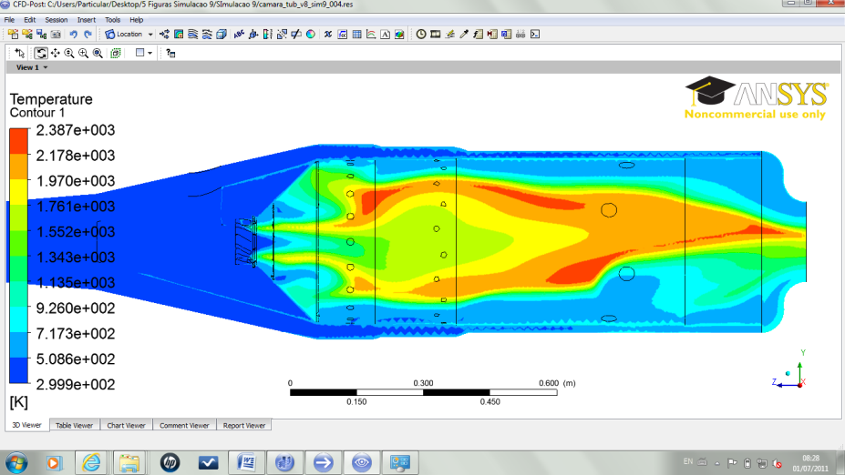This screenshot has height=475, width=845.
Task: Toggle the Rotate viewer mode
Action: point(41,53)
